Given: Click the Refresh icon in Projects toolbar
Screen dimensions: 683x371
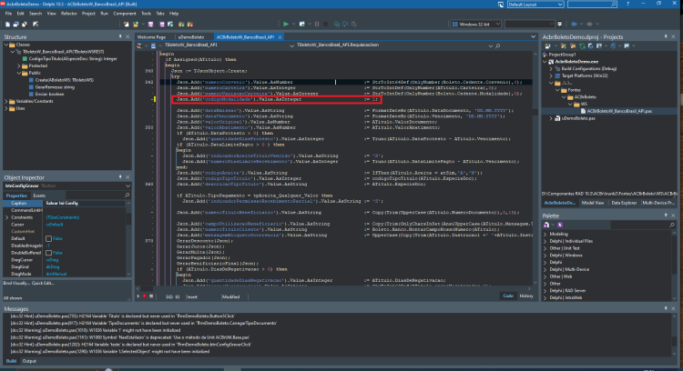Looking at the screenshot, I should tap(583, 45).
